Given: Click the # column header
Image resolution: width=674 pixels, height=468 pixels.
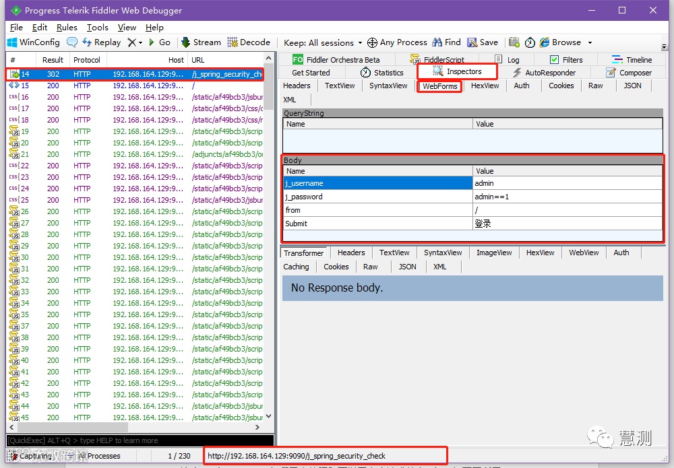Looking at the screenshot, I should pyautogui.click(x=22, y=60).
